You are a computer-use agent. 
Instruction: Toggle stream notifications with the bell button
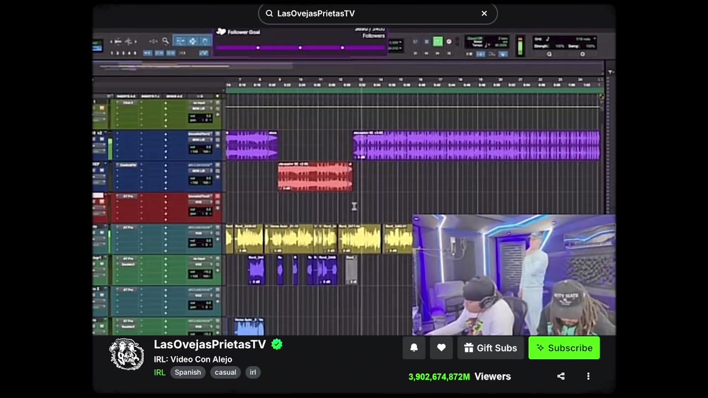[414, 348]
